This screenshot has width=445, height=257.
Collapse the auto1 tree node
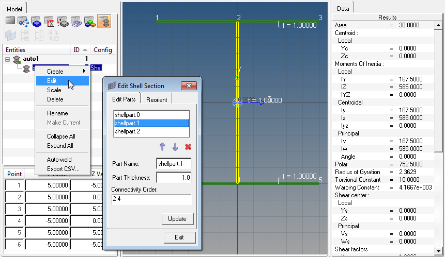pyautogui.click(x=8, y=59)
